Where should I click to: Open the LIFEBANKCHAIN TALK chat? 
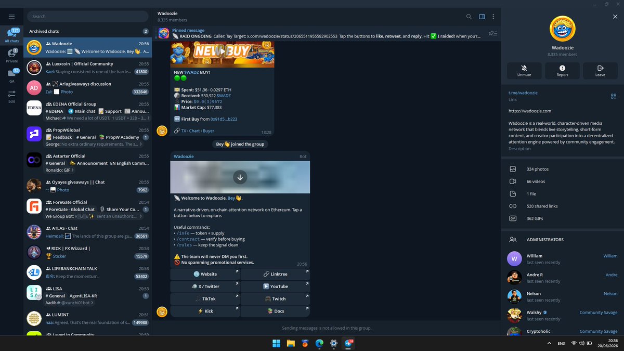87,272
